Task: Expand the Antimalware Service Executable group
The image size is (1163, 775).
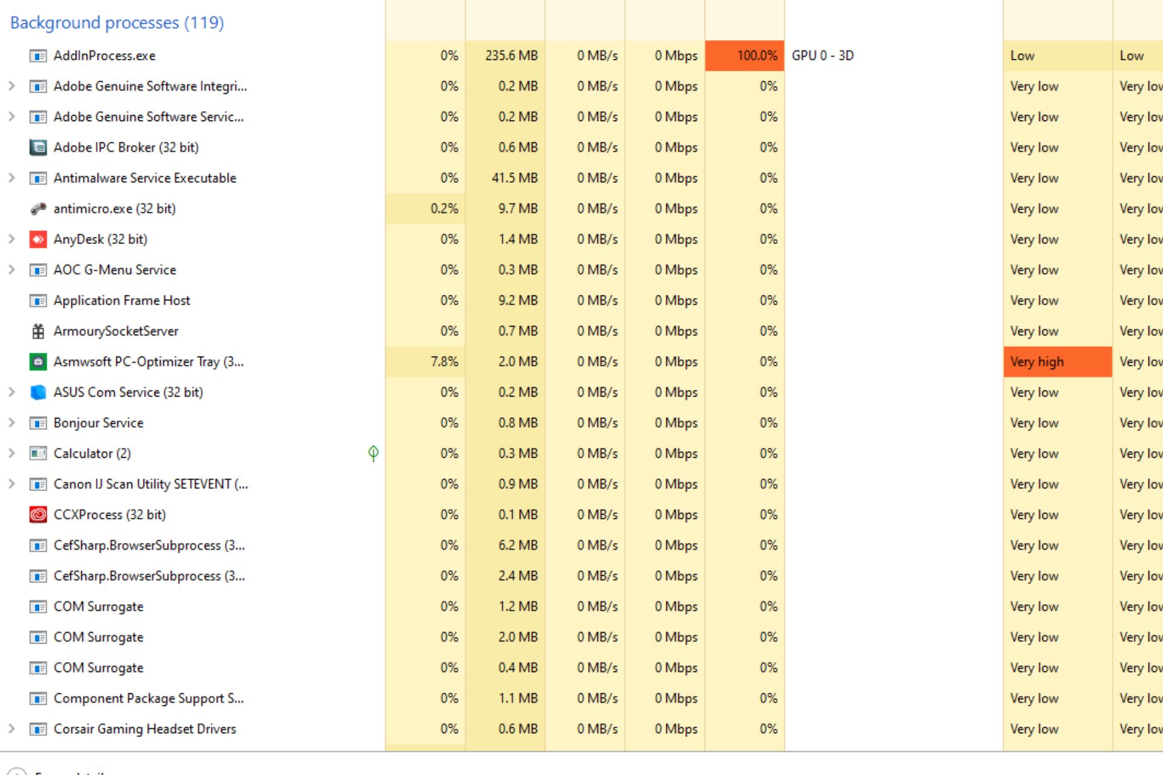Action: click(12, 178)
